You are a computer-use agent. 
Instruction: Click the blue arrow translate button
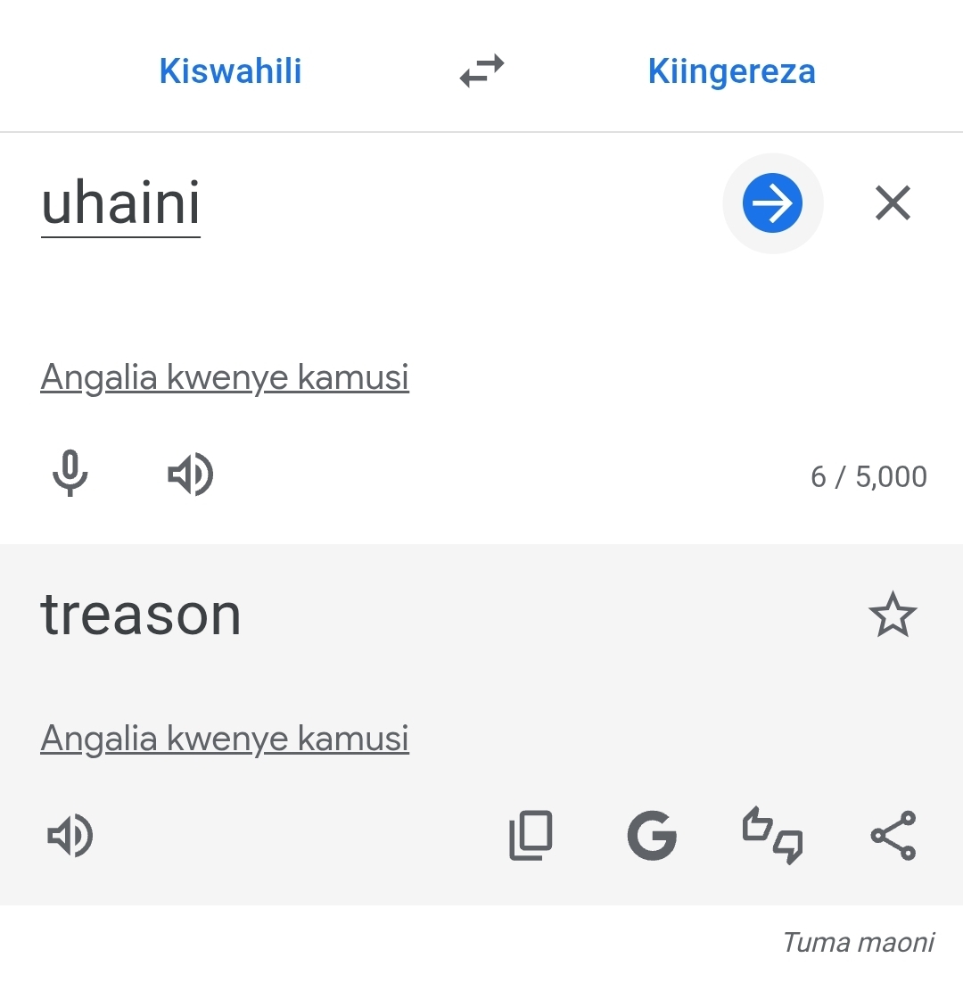tap(772, 203)
